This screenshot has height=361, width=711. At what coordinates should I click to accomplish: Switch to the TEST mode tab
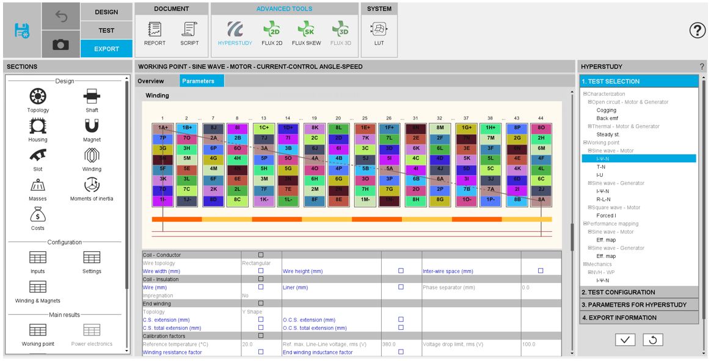click(x=106, y=30)
